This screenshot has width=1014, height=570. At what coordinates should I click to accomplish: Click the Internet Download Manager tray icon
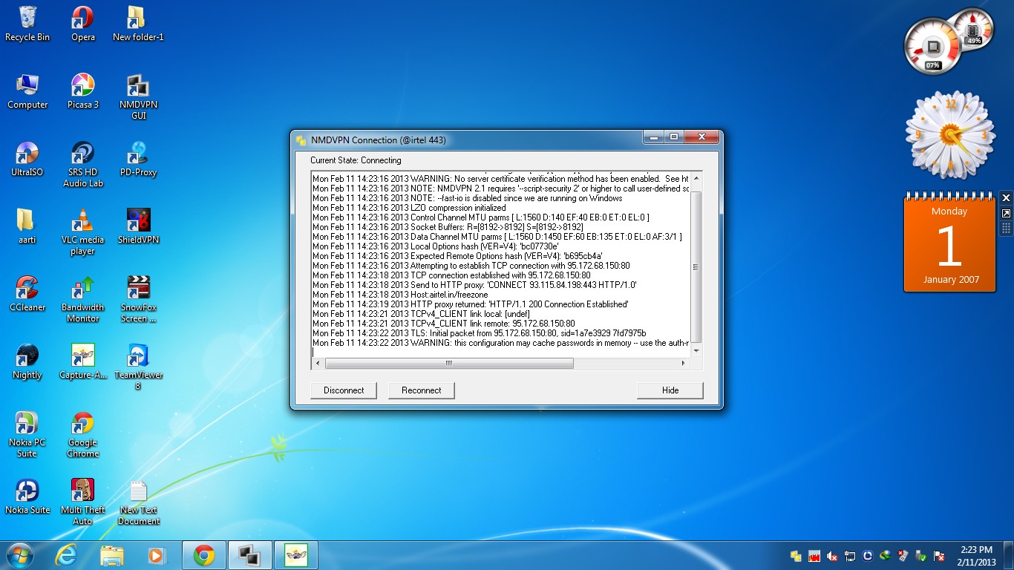[x=886, y=556]
